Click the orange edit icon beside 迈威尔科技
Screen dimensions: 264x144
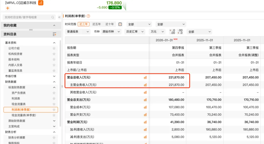[x=41, y=3]
